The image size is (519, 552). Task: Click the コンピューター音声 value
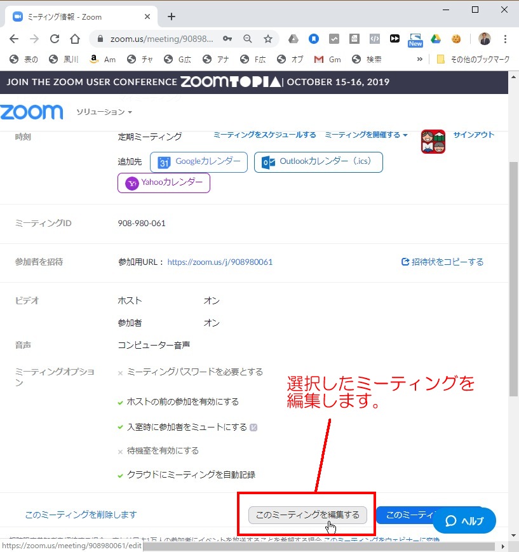(x=154, y=346)
